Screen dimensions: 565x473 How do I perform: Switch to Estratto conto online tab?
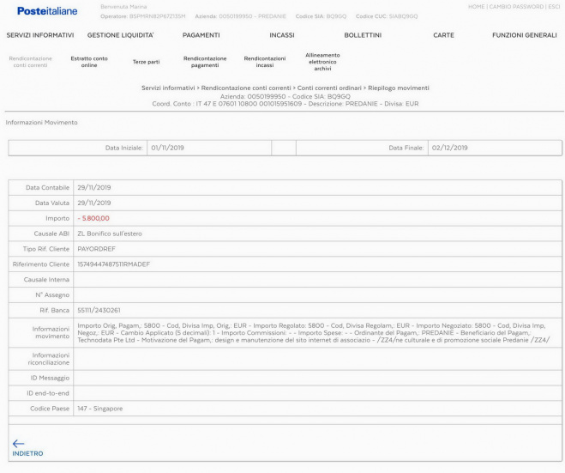89,62
